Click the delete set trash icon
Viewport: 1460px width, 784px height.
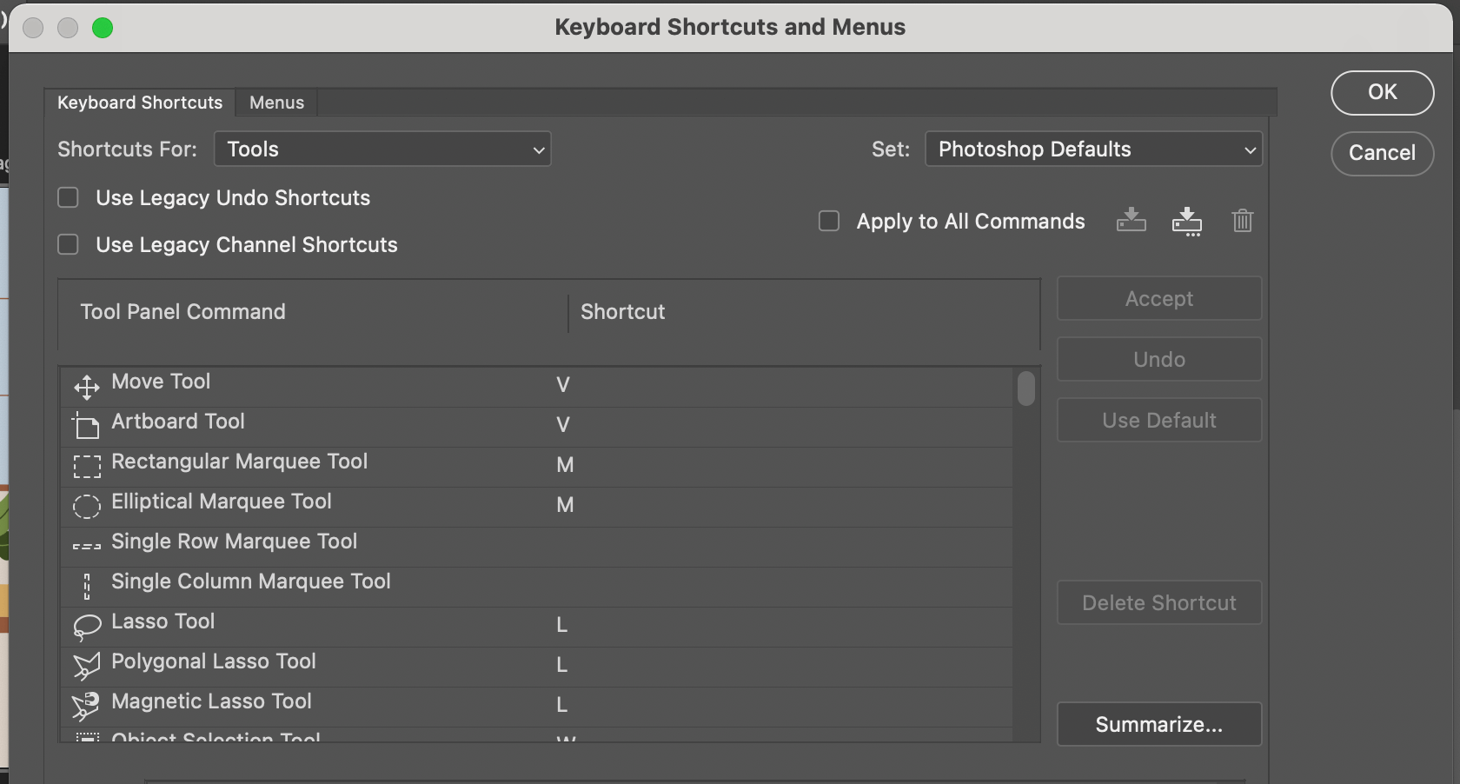click(x=1242, y=221)
